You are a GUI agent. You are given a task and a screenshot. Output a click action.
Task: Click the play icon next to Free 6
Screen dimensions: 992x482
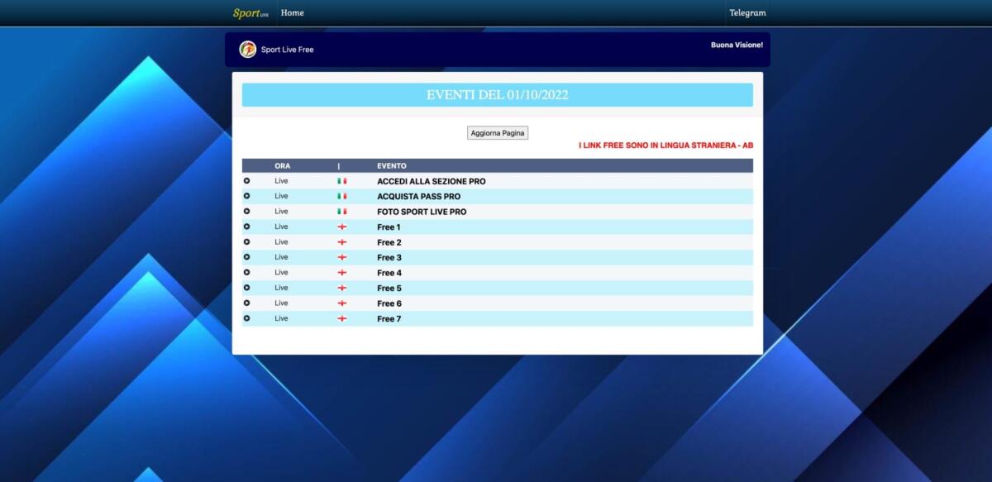[246, 303]
